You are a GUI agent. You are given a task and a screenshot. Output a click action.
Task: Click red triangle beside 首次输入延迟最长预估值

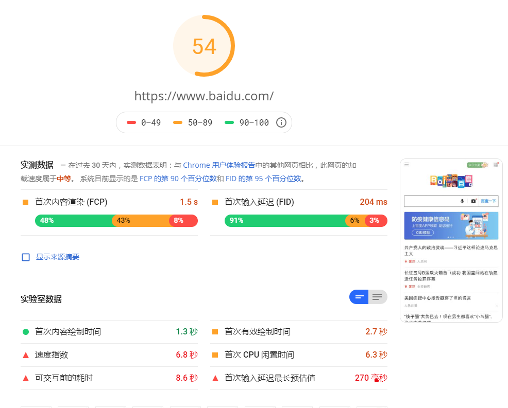coord(215,378)
